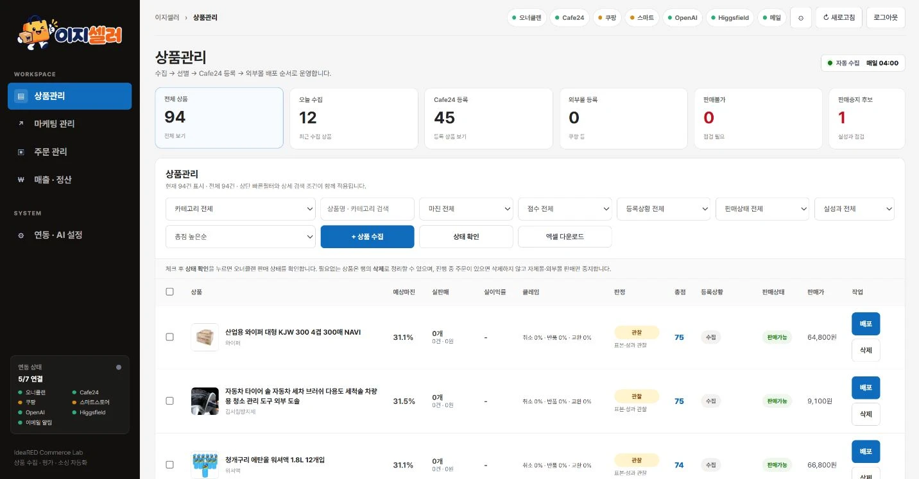Click the won icon beside 매출 · 정산
This screenshot has height=479, width=919.
pos(21,180)
